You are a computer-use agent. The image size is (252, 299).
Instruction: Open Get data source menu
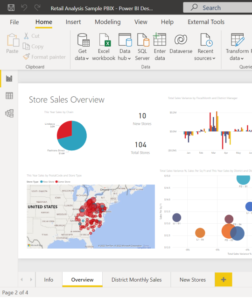82,47
